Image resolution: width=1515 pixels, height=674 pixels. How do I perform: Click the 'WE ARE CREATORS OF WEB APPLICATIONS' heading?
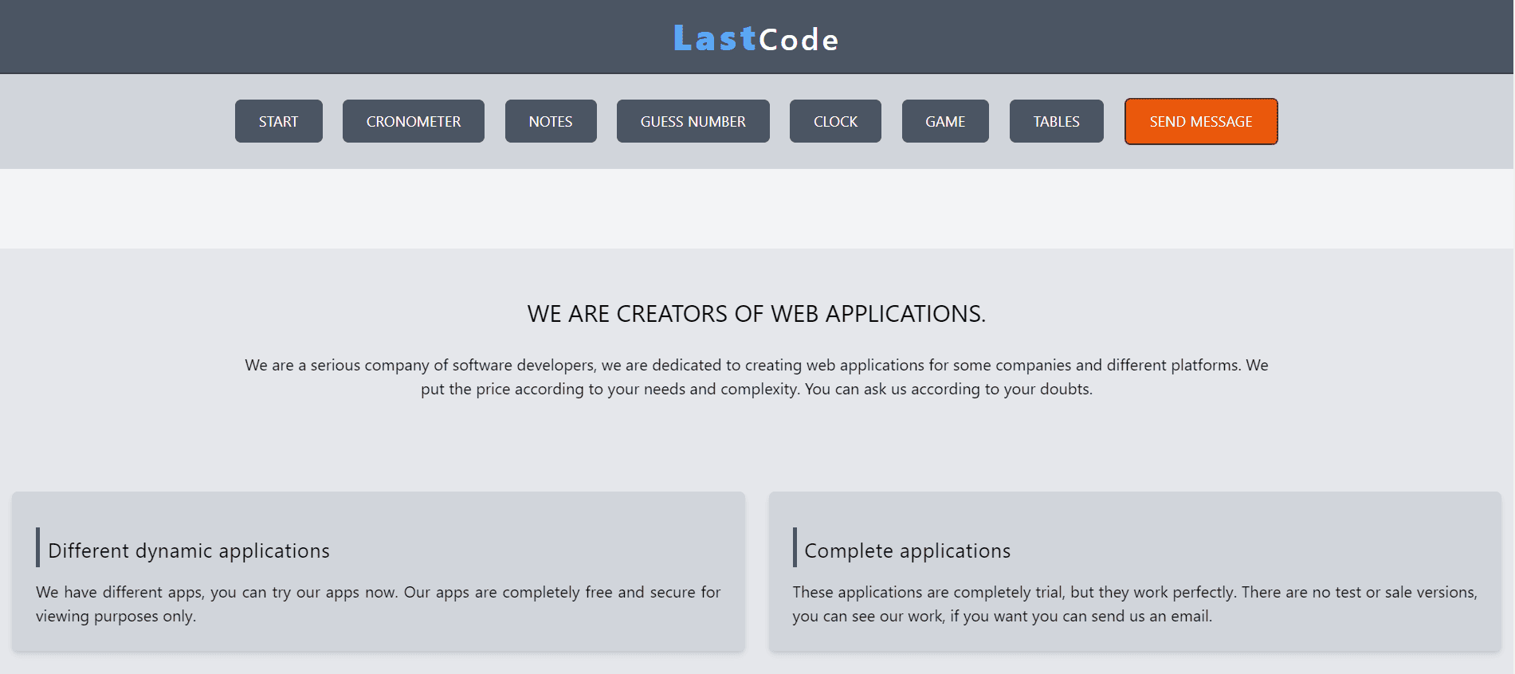(x=756, y=314)
